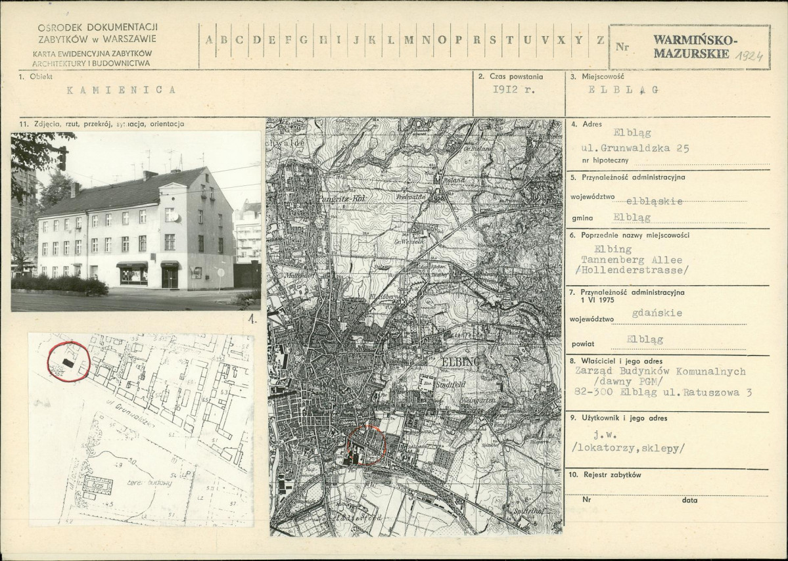
Task: Click the gdańskie voivodeship entry
Action: [x=639, y=314]
